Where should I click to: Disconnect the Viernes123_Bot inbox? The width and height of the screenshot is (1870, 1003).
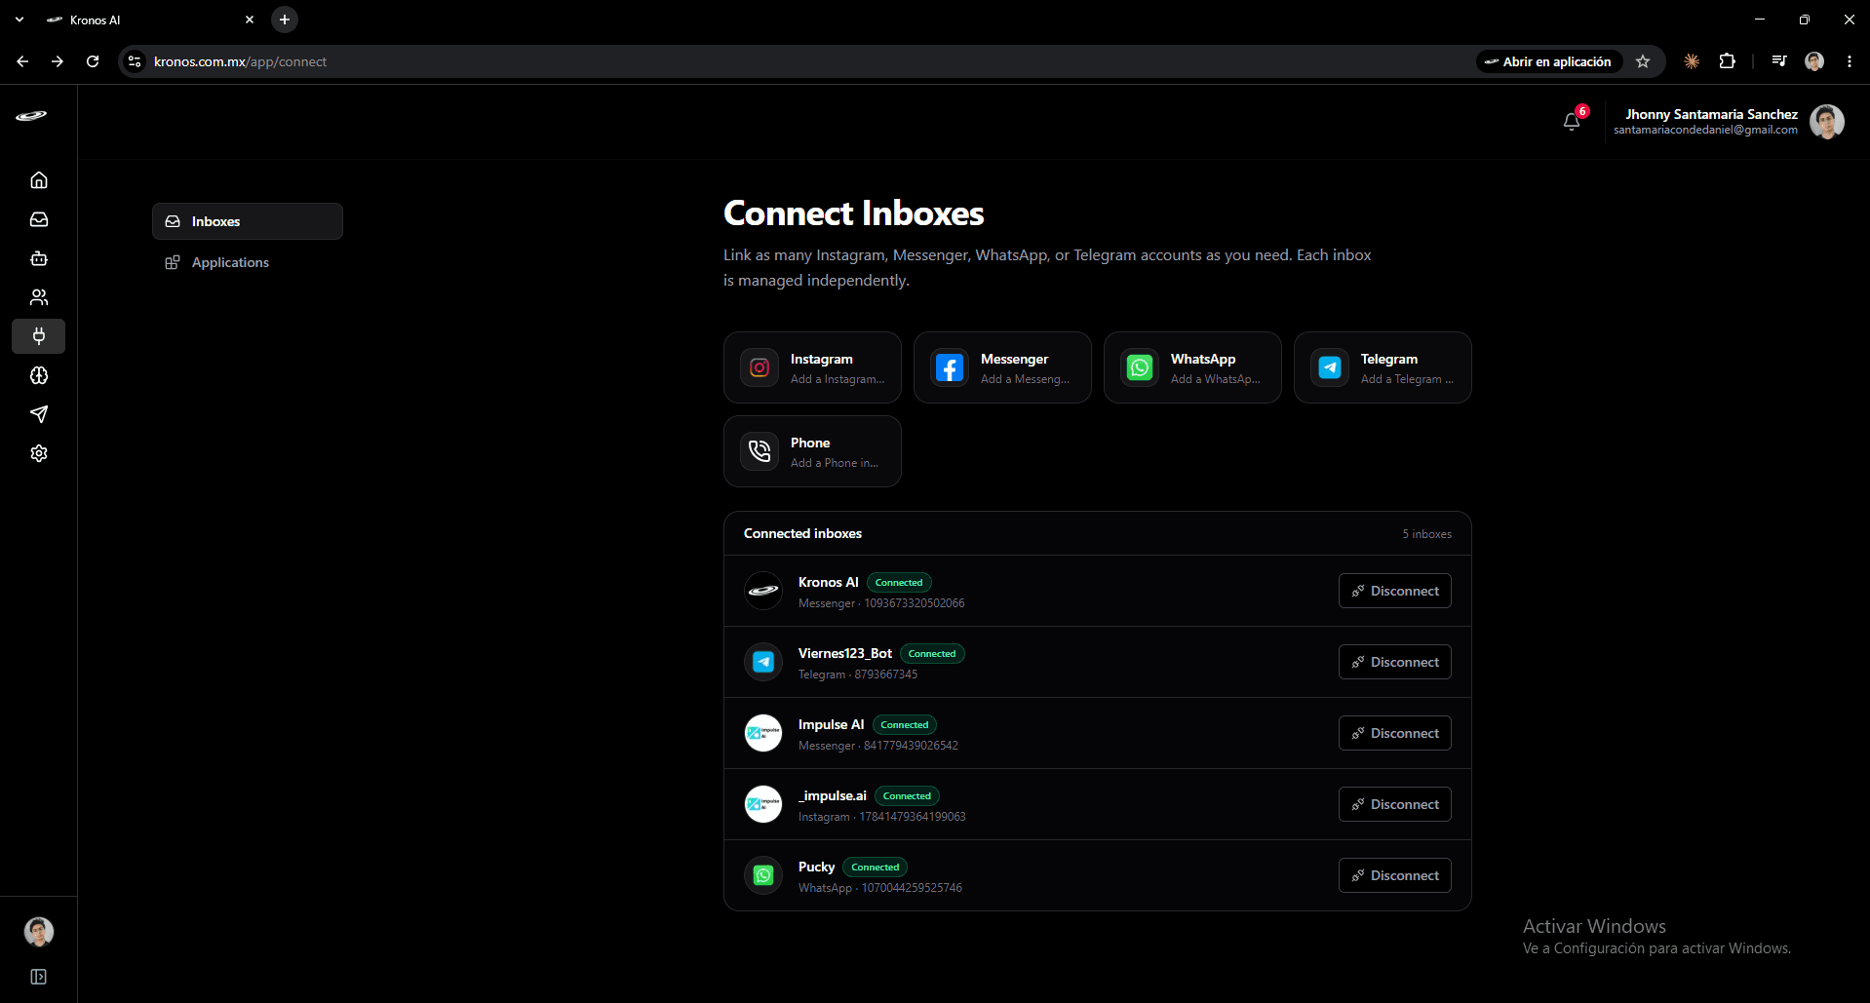(x=1395, y=662)
